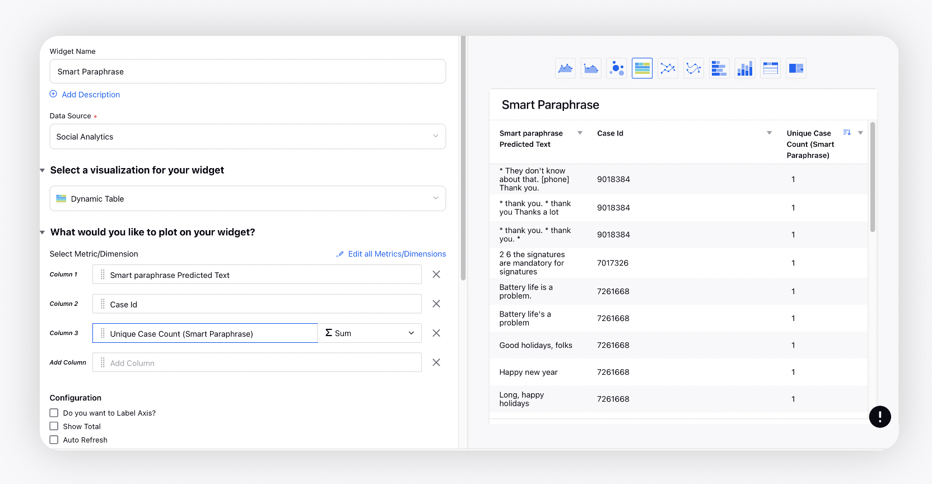Select the spline line chart icon
This screenshot has height=484, width=932.
693,68
